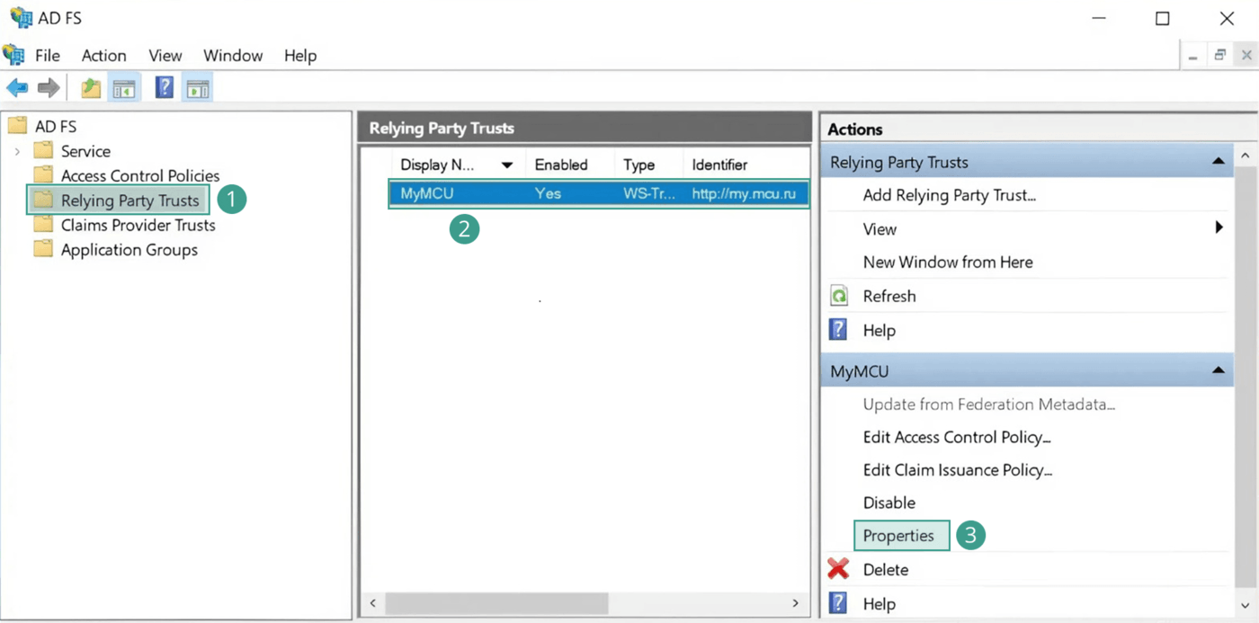The width and height of the screenshot is (1259, 623).
Task: Click the horizontal scrollbar in trusts list
Action: (496, 603)
